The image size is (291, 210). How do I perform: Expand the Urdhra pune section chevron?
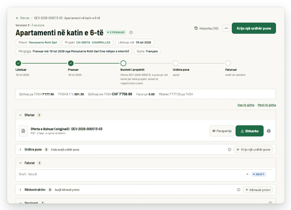point(20,149)
